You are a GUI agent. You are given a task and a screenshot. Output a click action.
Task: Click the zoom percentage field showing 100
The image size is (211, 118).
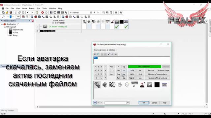click(x=18, y=17)
